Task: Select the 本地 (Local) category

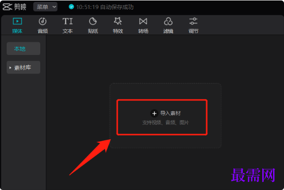Action: coord(23,49)
